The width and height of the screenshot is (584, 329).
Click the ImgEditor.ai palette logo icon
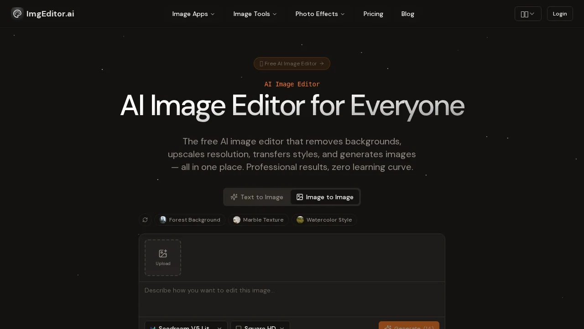click(x=17, y=14)
